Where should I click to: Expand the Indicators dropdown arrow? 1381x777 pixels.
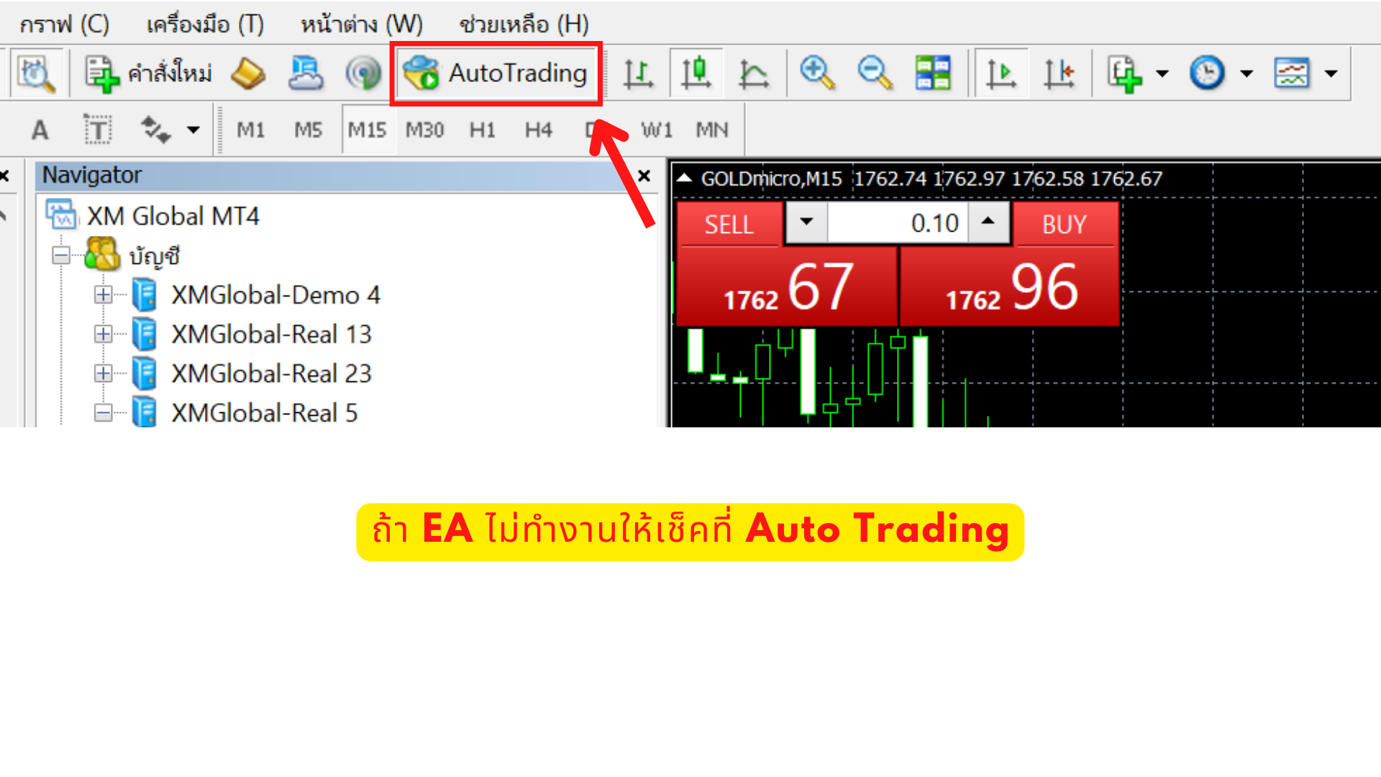tap(1162, 73)
